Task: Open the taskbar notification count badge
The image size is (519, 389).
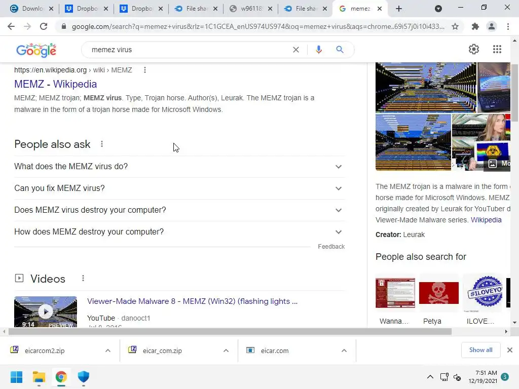Action: click(505, 376)
